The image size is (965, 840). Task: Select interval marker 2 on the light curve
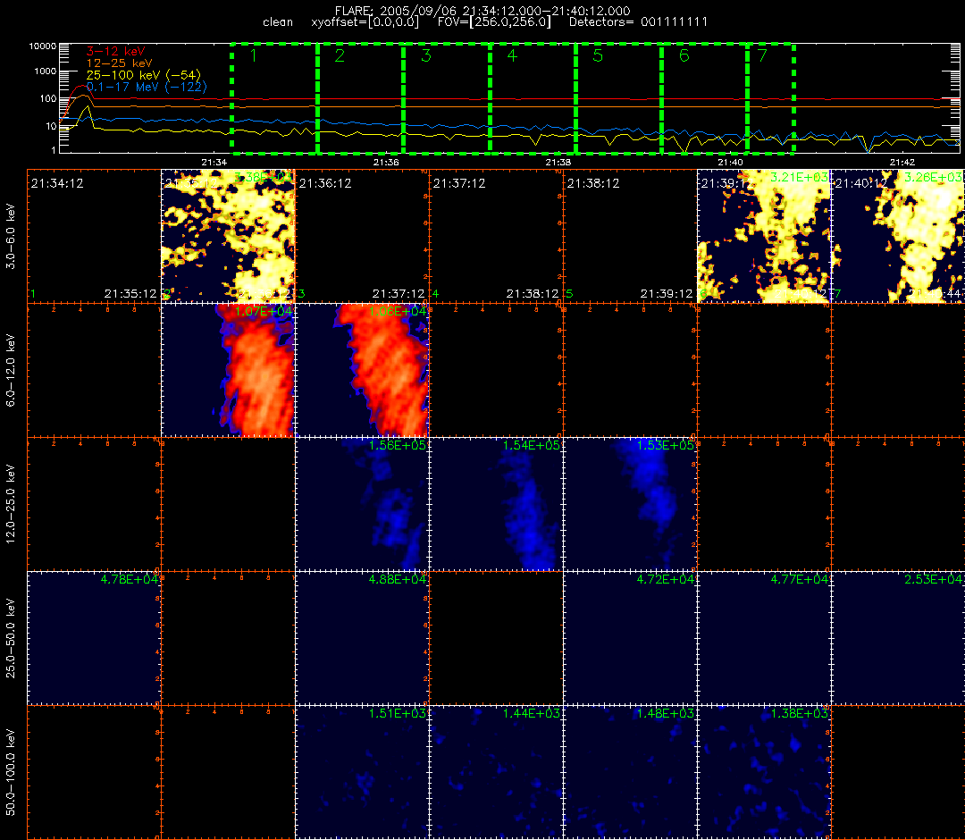(340, 55)
